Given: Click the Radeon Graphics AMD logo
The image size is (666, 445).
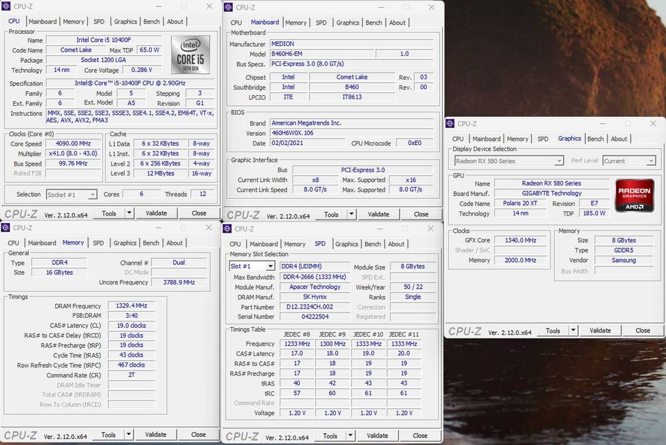Looking at the screenshot, I should click(635, 196).
